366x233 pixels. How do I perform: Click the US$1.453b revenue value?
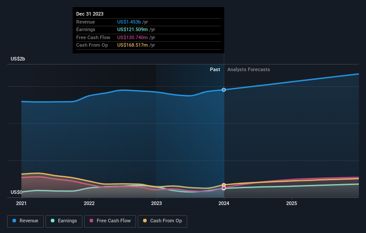point(129,22)
